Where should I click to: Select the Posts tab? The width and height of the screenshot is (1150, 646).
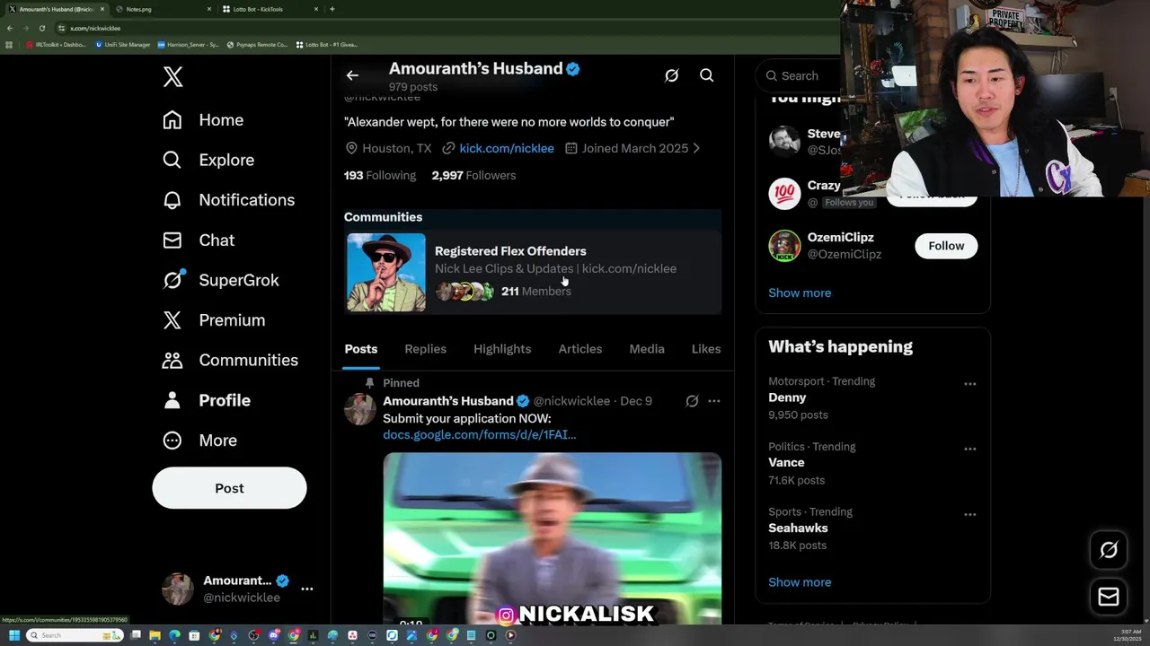(x=361, y=349)
